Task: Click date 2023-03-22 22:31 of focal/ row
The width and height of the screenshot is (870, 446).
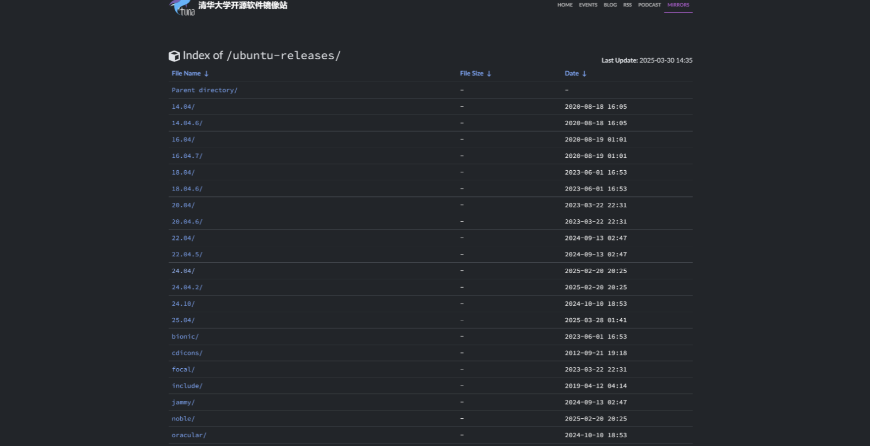Action: [596, 369]
